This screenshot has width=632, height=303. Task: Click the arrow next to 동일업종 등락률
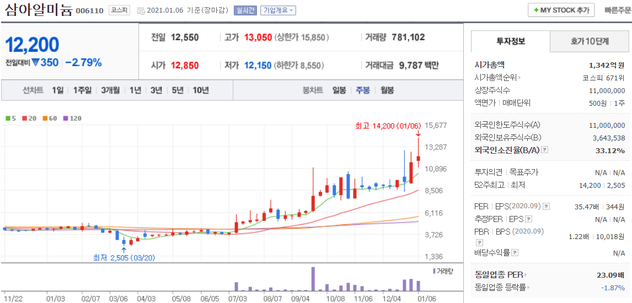click(x=528, y=288)
